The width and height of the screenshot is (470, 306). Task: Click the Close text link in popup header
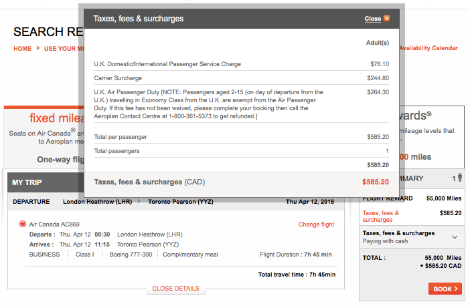[x=372, y=19]
